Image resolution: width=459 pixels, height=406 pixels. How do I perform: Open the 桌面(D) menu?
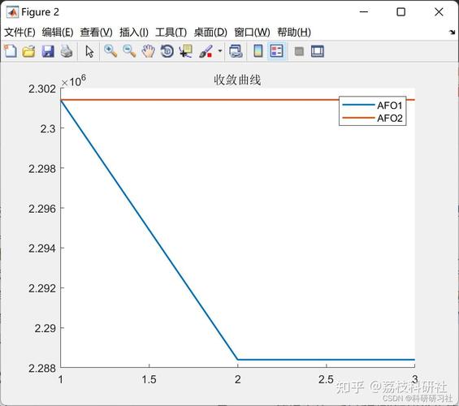pos(210,32)
